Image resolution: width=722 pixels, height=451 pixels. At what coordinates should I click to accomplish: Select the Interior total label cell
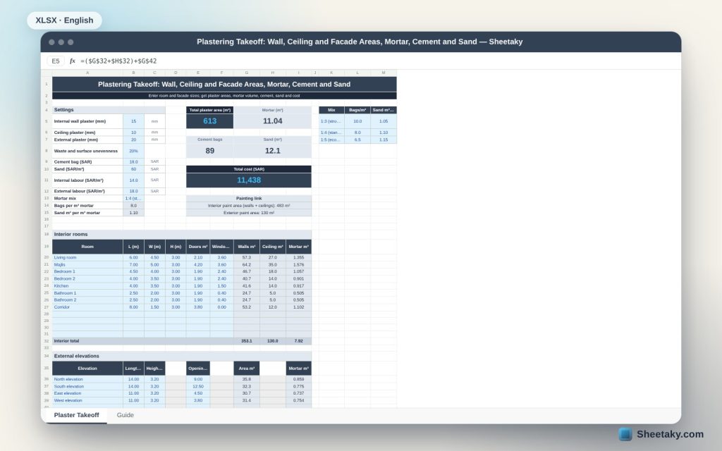coord(87,341)
